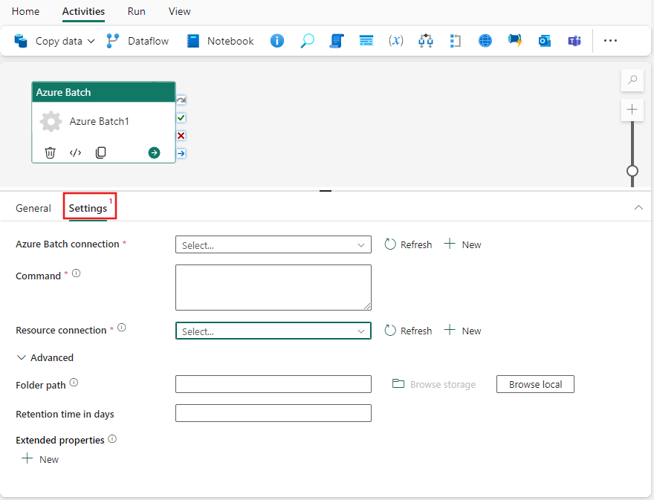Add a Teams activity from the toolbar
654x500 pixels.
click(x=574, y=41)
